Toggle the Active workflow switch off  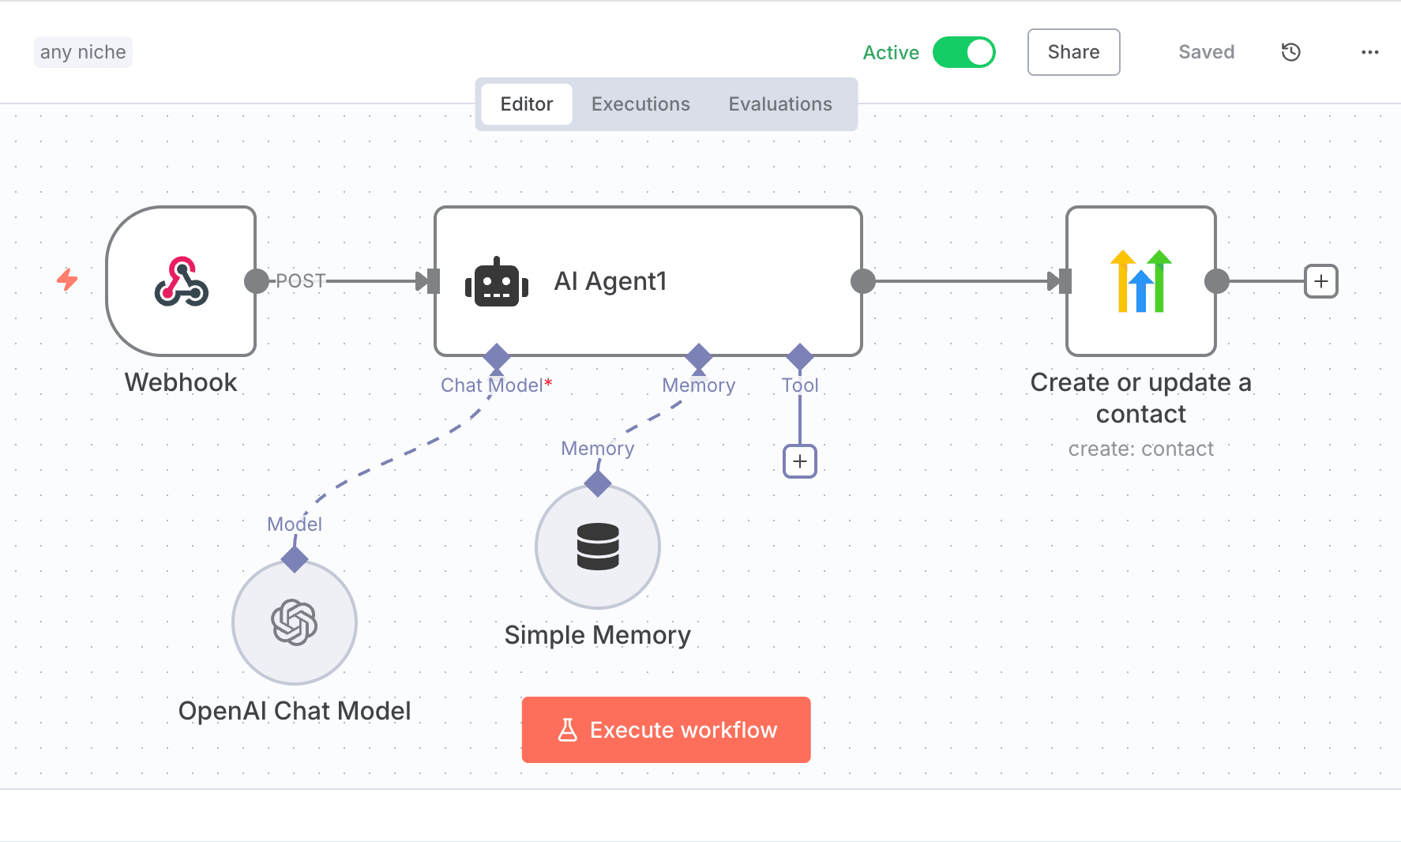click(x=963, y=52)
